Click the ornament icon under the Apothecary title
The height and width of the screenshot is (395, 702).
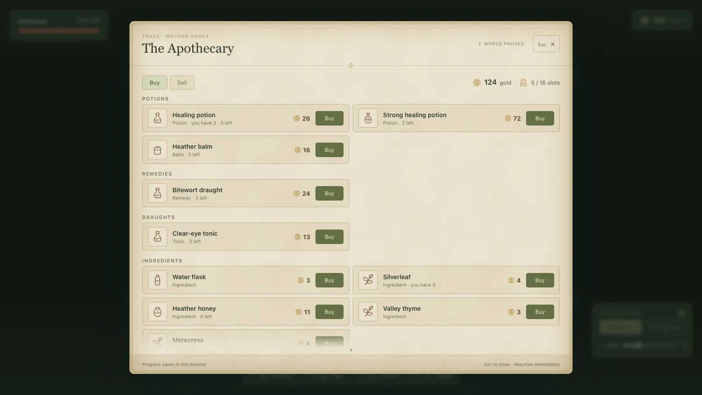click(x=351, y=66)
